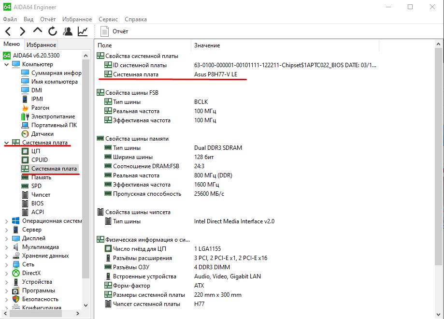Image resolution: width=444 pixels, height=319 pixels.
Task: Expand the Устройства branch
Action: pos(6,282)
